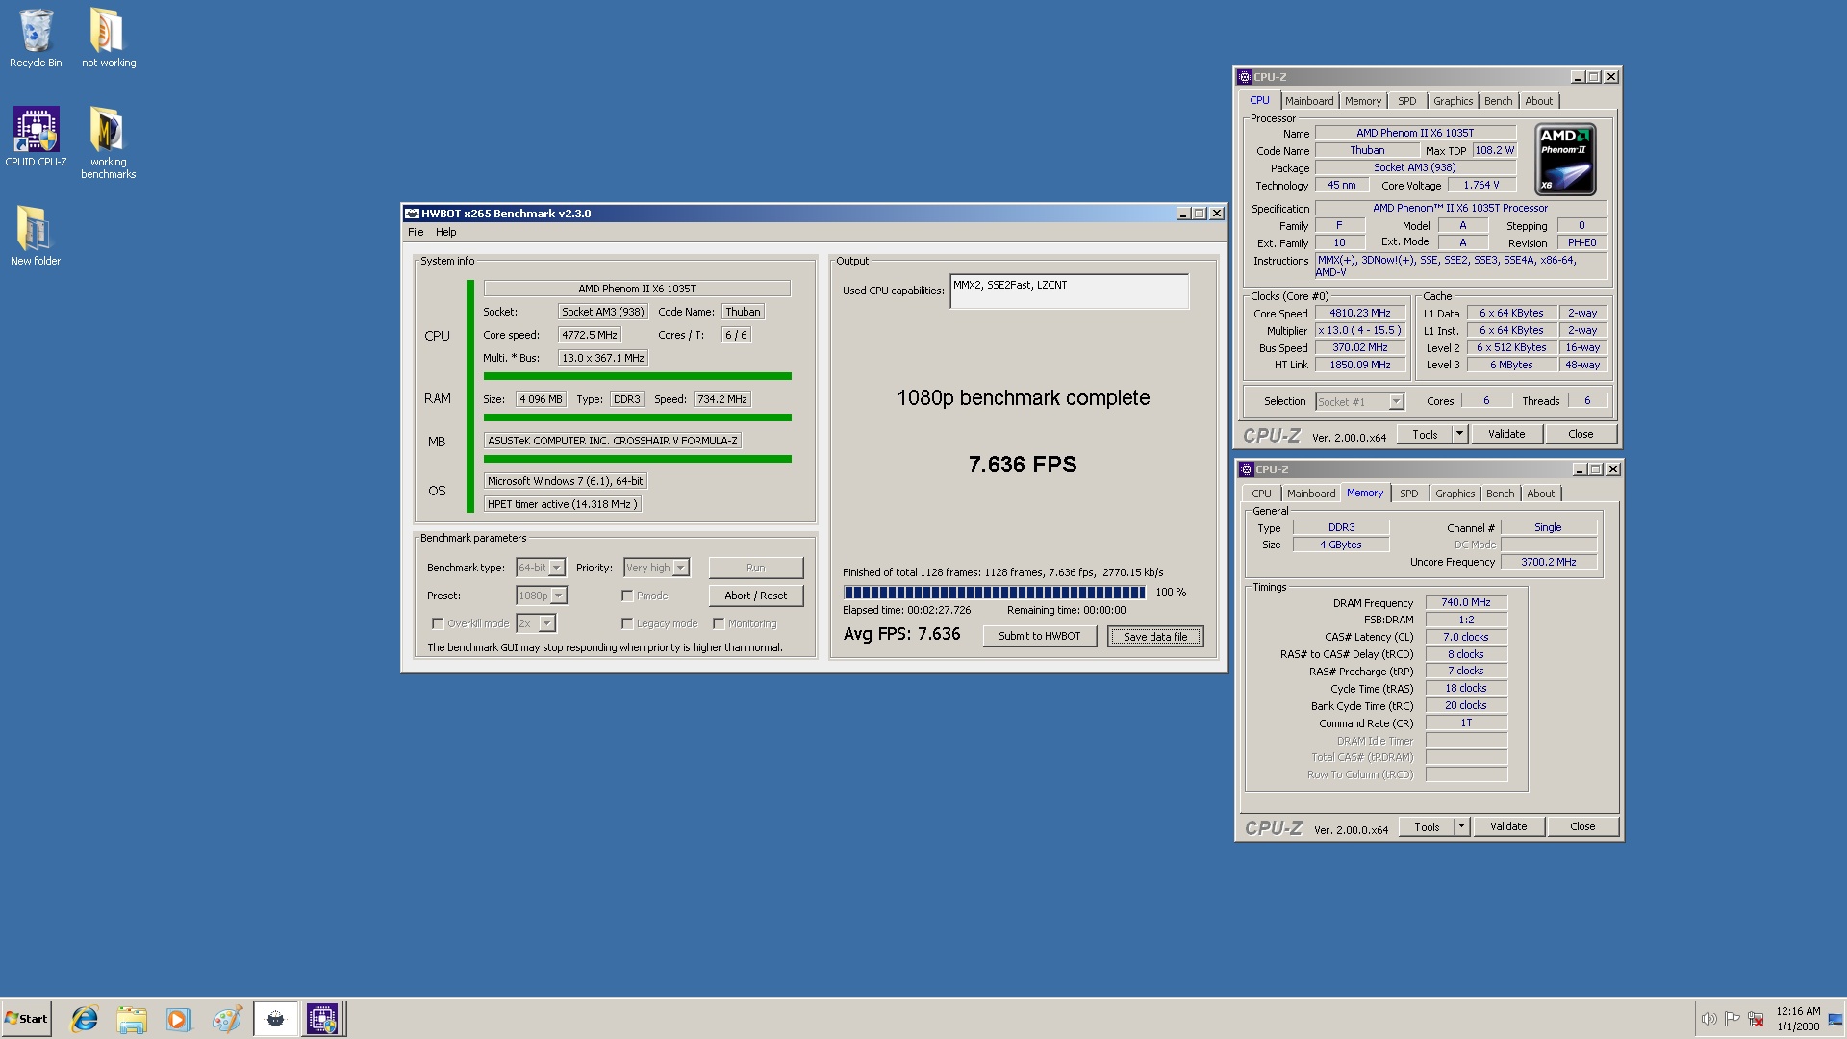
Task: Click the Run benchmark button
Action: click(756, 568)
